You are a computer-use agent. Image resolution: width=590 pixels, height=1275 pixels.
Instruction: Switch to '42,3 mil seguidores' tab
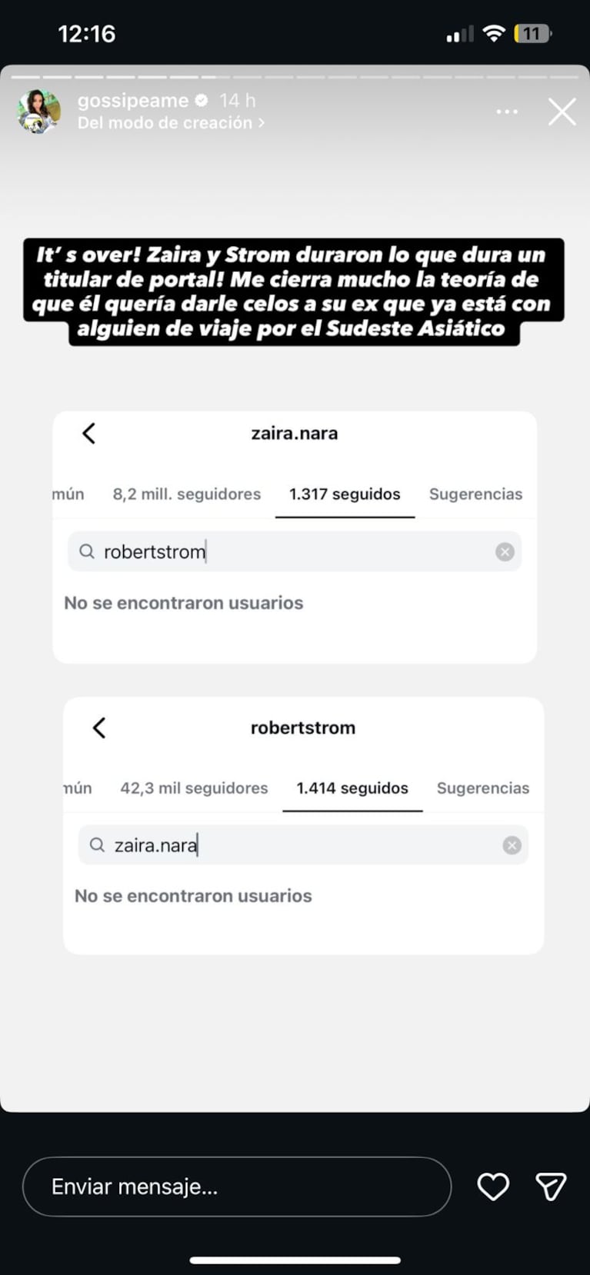pos(194,788)
